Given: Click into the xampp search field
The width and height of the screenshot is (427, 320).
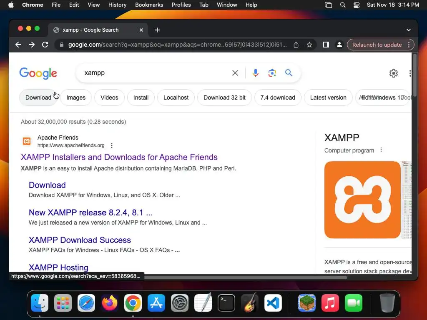Looking at the screenshot, I should click(155, 73).
